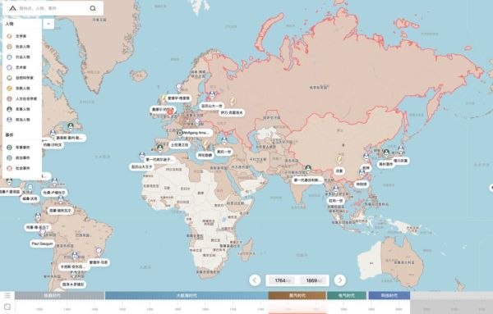Open the Wolfgang Ama... map marker
Screen dimensions: 493x314
[x=195, y=133]
